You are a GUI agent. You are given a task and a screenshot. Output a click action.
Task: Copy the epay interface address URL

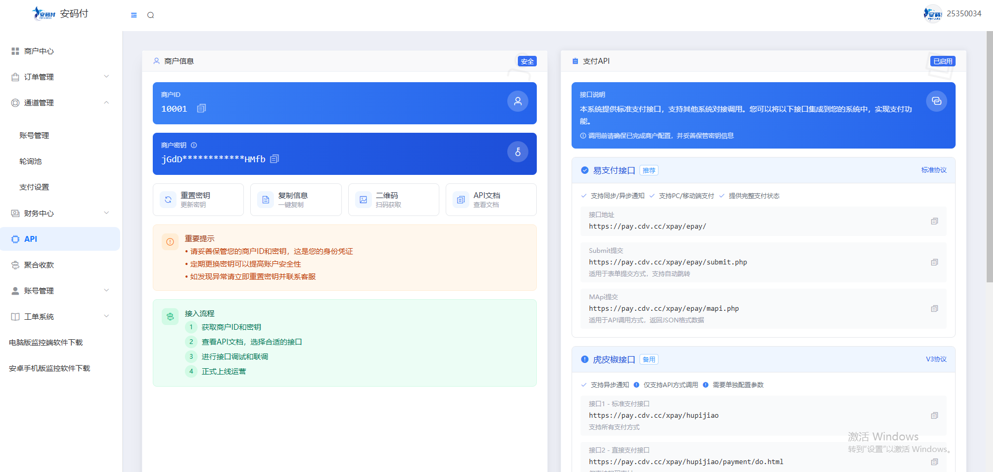pos(934,221)
